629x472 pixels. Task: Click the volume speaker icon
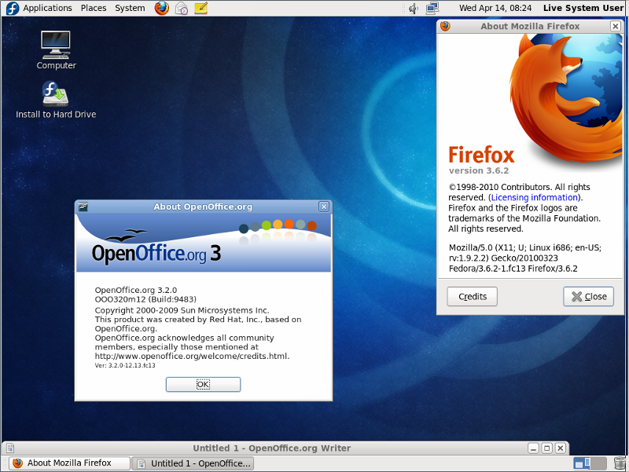pyautogui.click(x=414, y=9)
